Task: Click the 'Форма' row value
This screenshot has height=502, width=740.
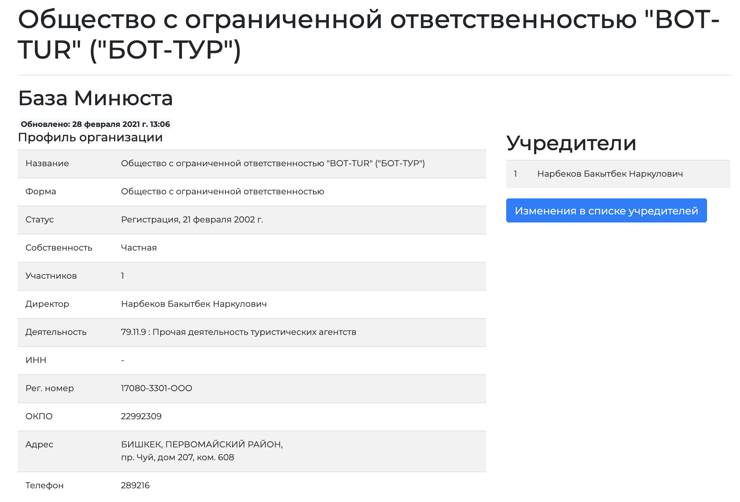Action: click(222, 192)
